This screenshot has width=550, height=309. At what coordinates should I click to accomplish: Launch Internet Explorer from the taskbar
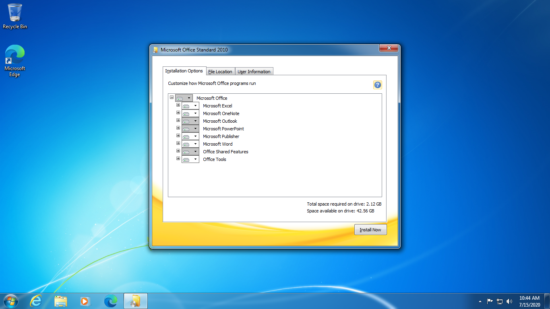[x=36, y=301]
